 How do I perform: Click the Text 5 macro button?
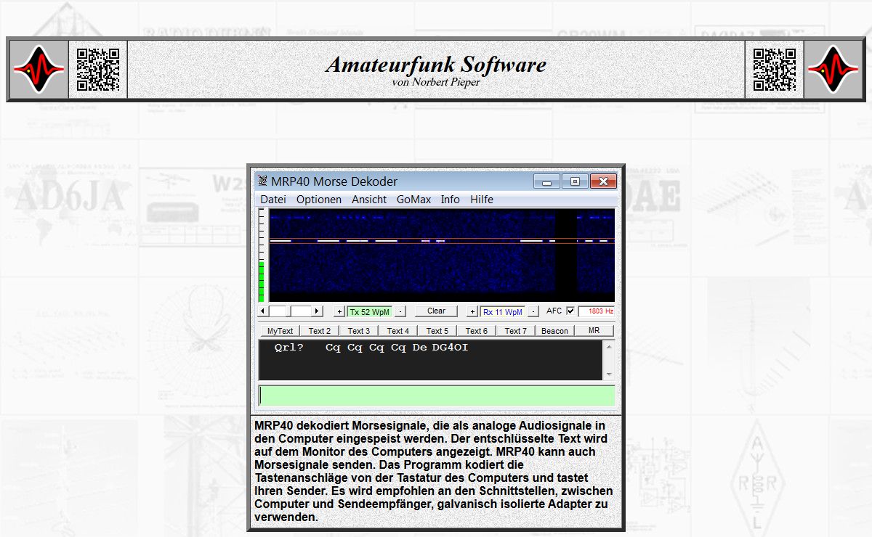[437, 331]
